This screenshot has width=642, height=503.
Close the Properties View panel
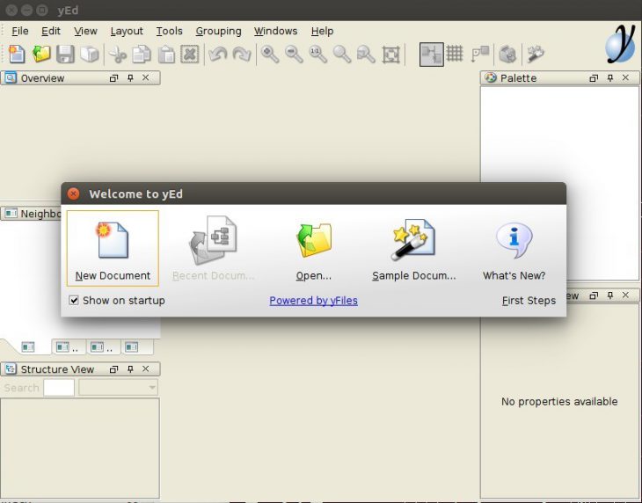(625, 295)
